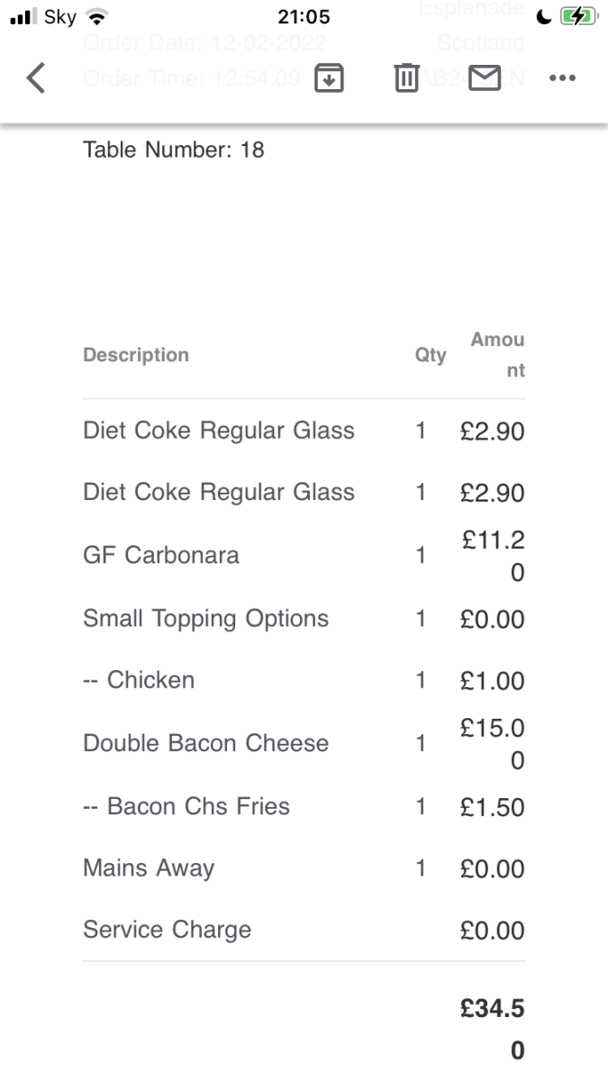Tap the Qty column header

pos(430,355)
